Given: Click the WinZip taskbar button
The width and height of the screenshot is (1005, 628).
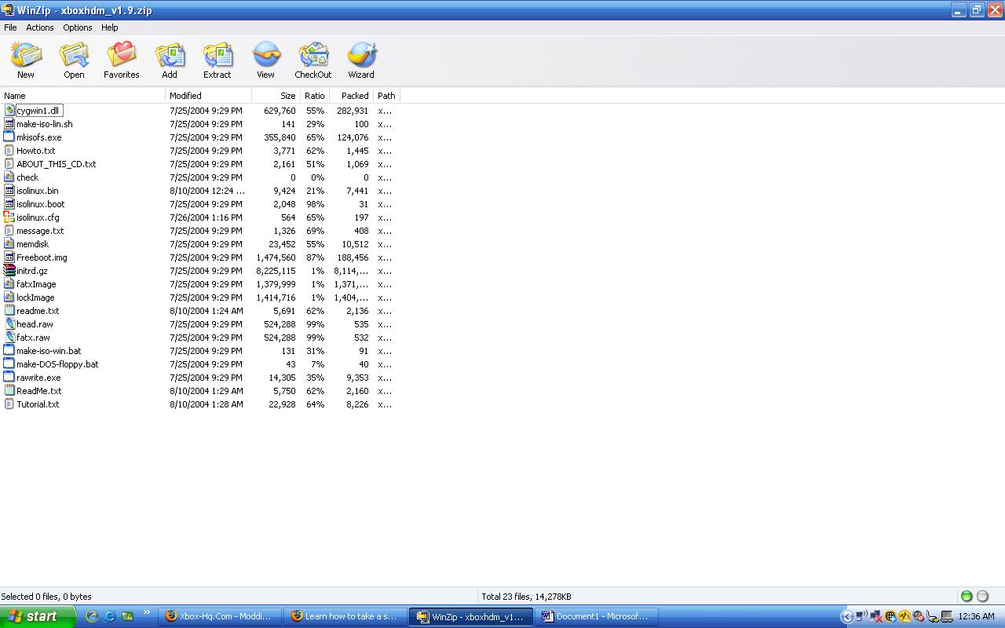Looking at the screenshot, I should click(x=471, y=616).
